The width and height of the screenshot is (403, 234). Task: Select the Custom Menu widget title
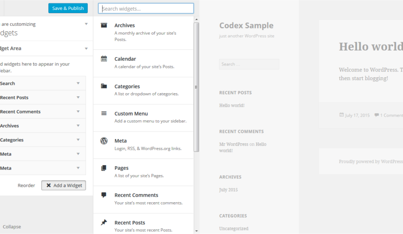[x=131, y=113]
